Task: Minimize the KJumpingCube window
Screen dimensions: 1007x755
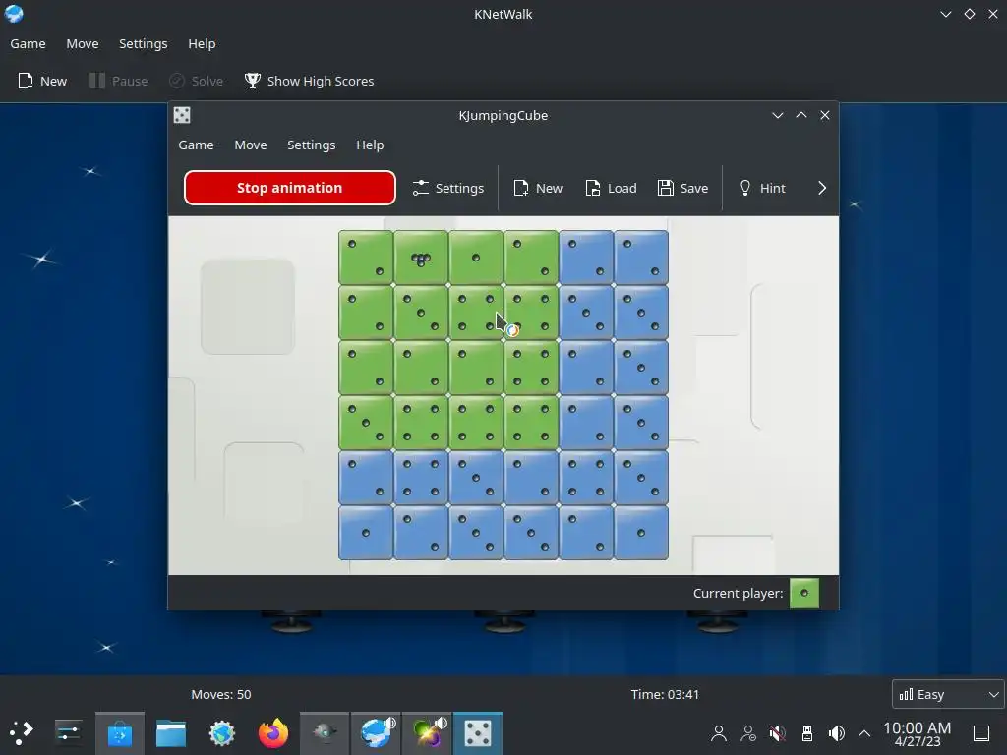Action: [x=778, y=115]
